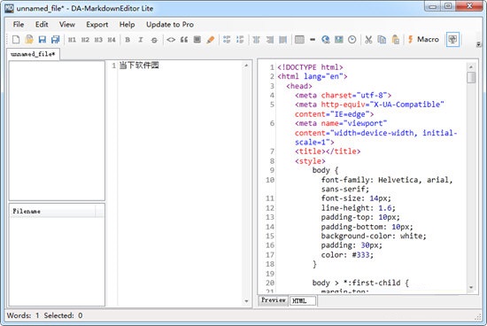Toggle italic formatting with the I icon
The width and height of the screenshot is (487, 326).
141,40
